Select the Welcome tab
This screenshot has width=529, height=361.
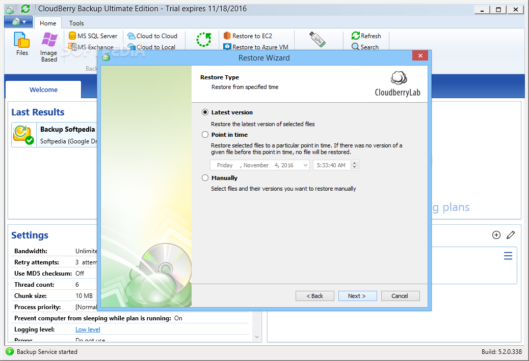pyautogui.click(x=43, y=90)
